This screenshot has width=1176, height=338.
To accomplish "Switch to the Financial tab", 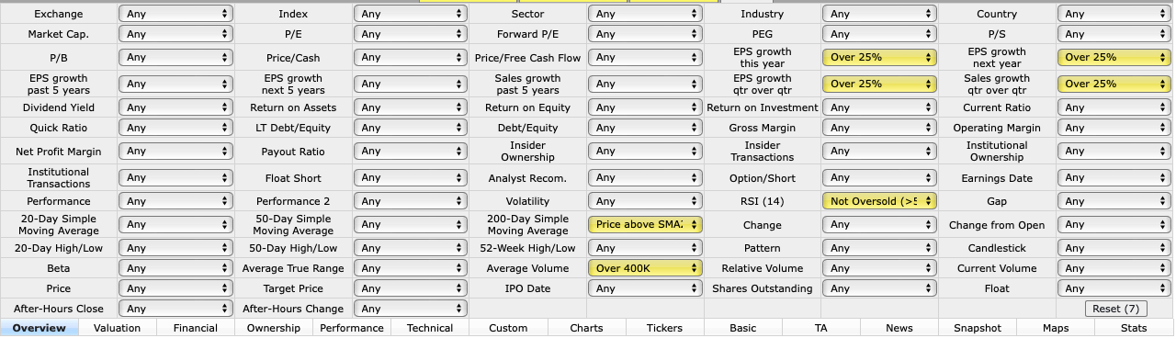I will pos(196,328).
